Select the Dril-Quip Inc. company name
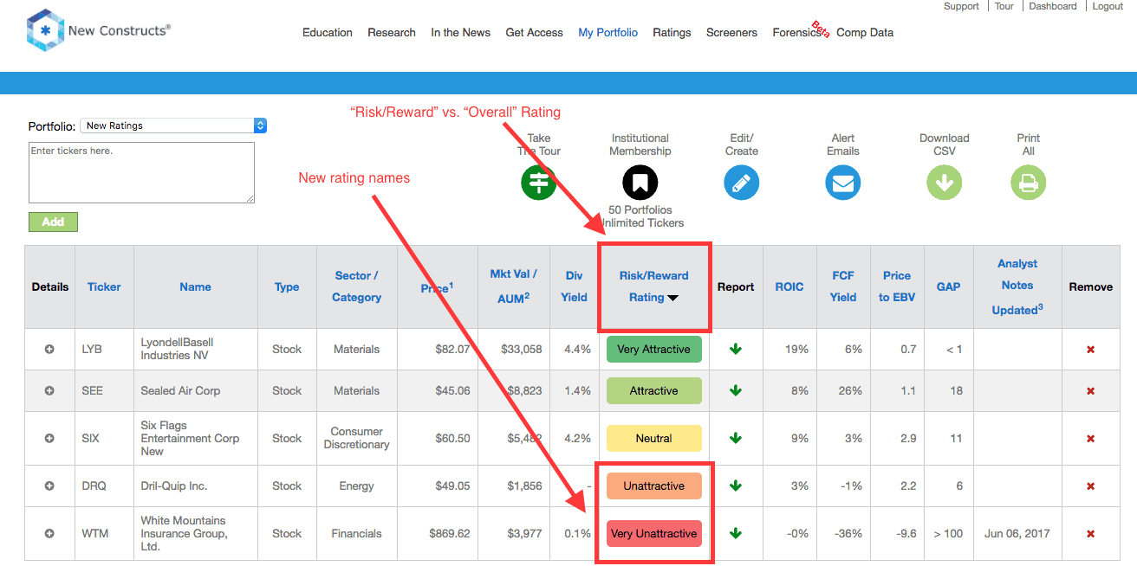The height and width of the screenshot is (566, 1137). point(174,486)
